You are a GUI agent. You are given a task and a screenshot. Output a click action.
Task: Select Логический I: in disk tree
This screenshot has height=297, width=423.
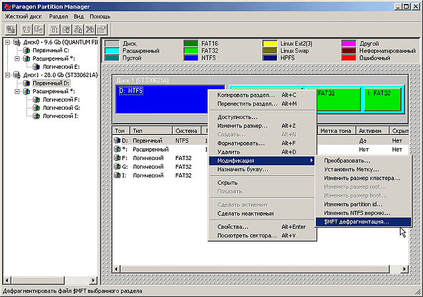pos(60,116)
